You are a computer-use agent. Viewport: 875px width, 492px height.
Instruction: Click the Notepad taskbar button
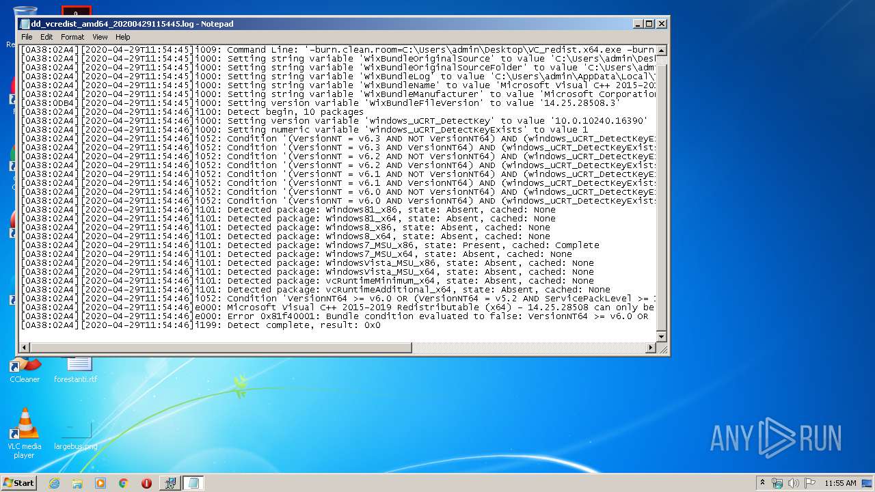pos(193,483)
